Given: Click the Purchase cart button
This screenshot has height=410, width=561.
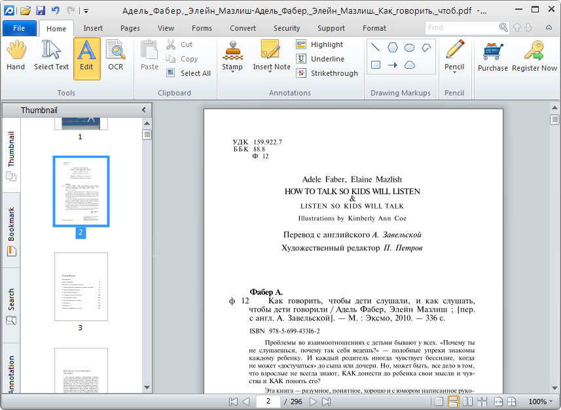Looking at the screenshot, I should [493, 57].
